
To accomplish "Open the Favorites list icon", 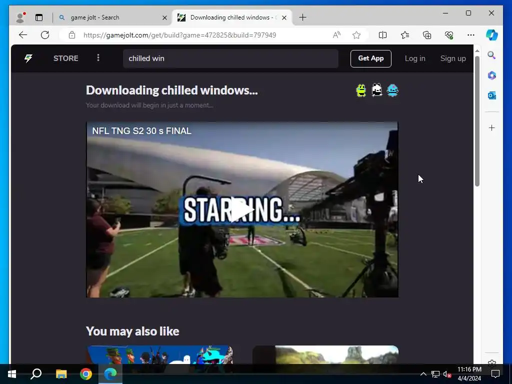I will point(405,35).
